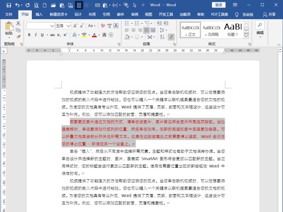Save the document from the quick access toolbar
This screenshot has width=283, height=212.
[x=9, y=5]
